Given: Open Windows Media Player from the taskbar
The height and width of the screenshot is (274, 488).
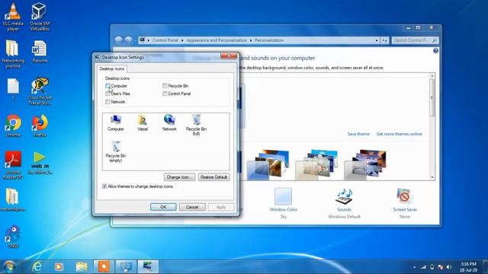Looking at the screenshot, I should 59,266.
